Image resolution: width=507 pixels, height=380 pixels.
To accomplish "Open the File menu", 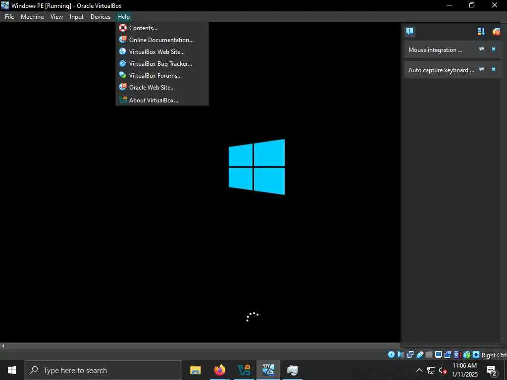I will (x=9, y=17).
